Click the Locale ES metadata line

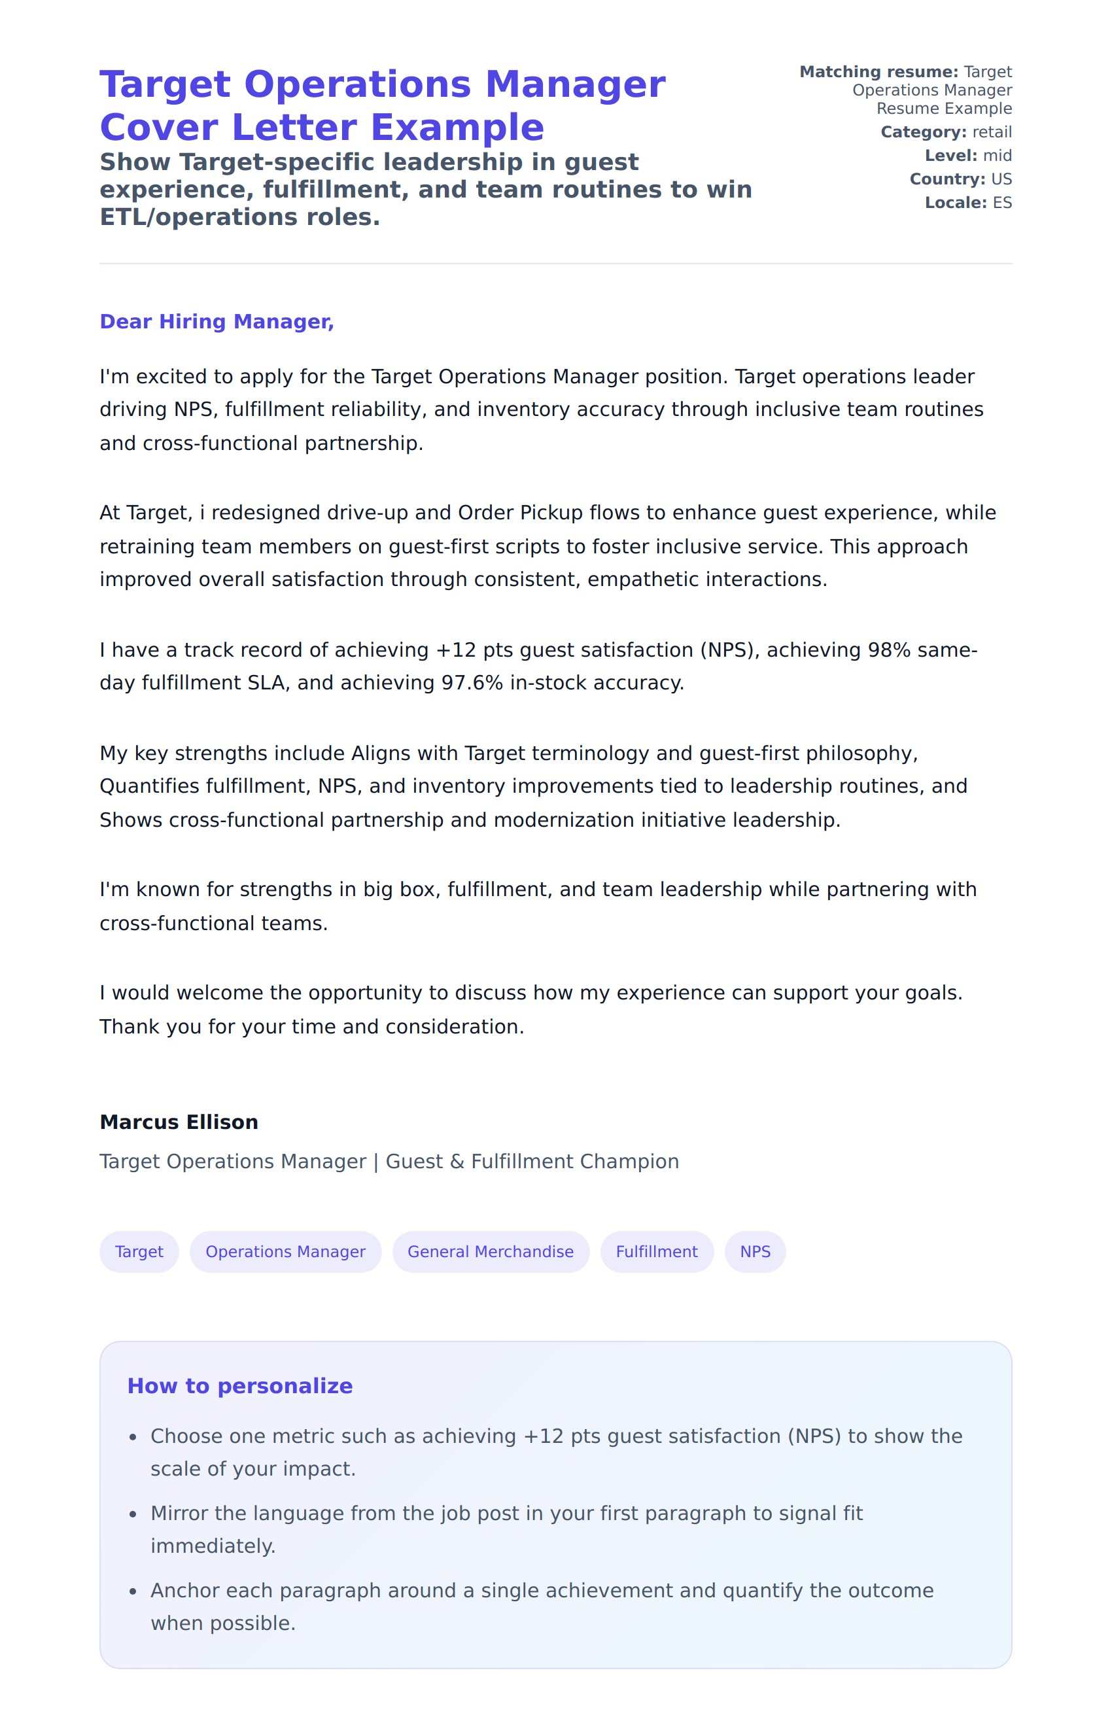click(967, 203)
